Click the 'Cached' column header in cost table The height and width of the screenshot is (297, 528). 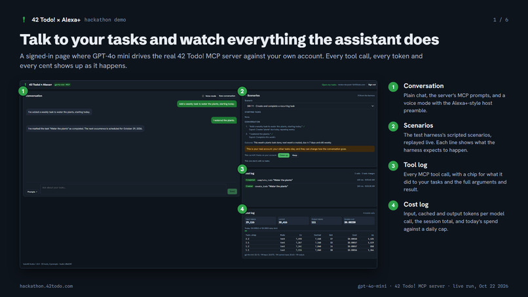pyautogui.click(x=317, y=235)
